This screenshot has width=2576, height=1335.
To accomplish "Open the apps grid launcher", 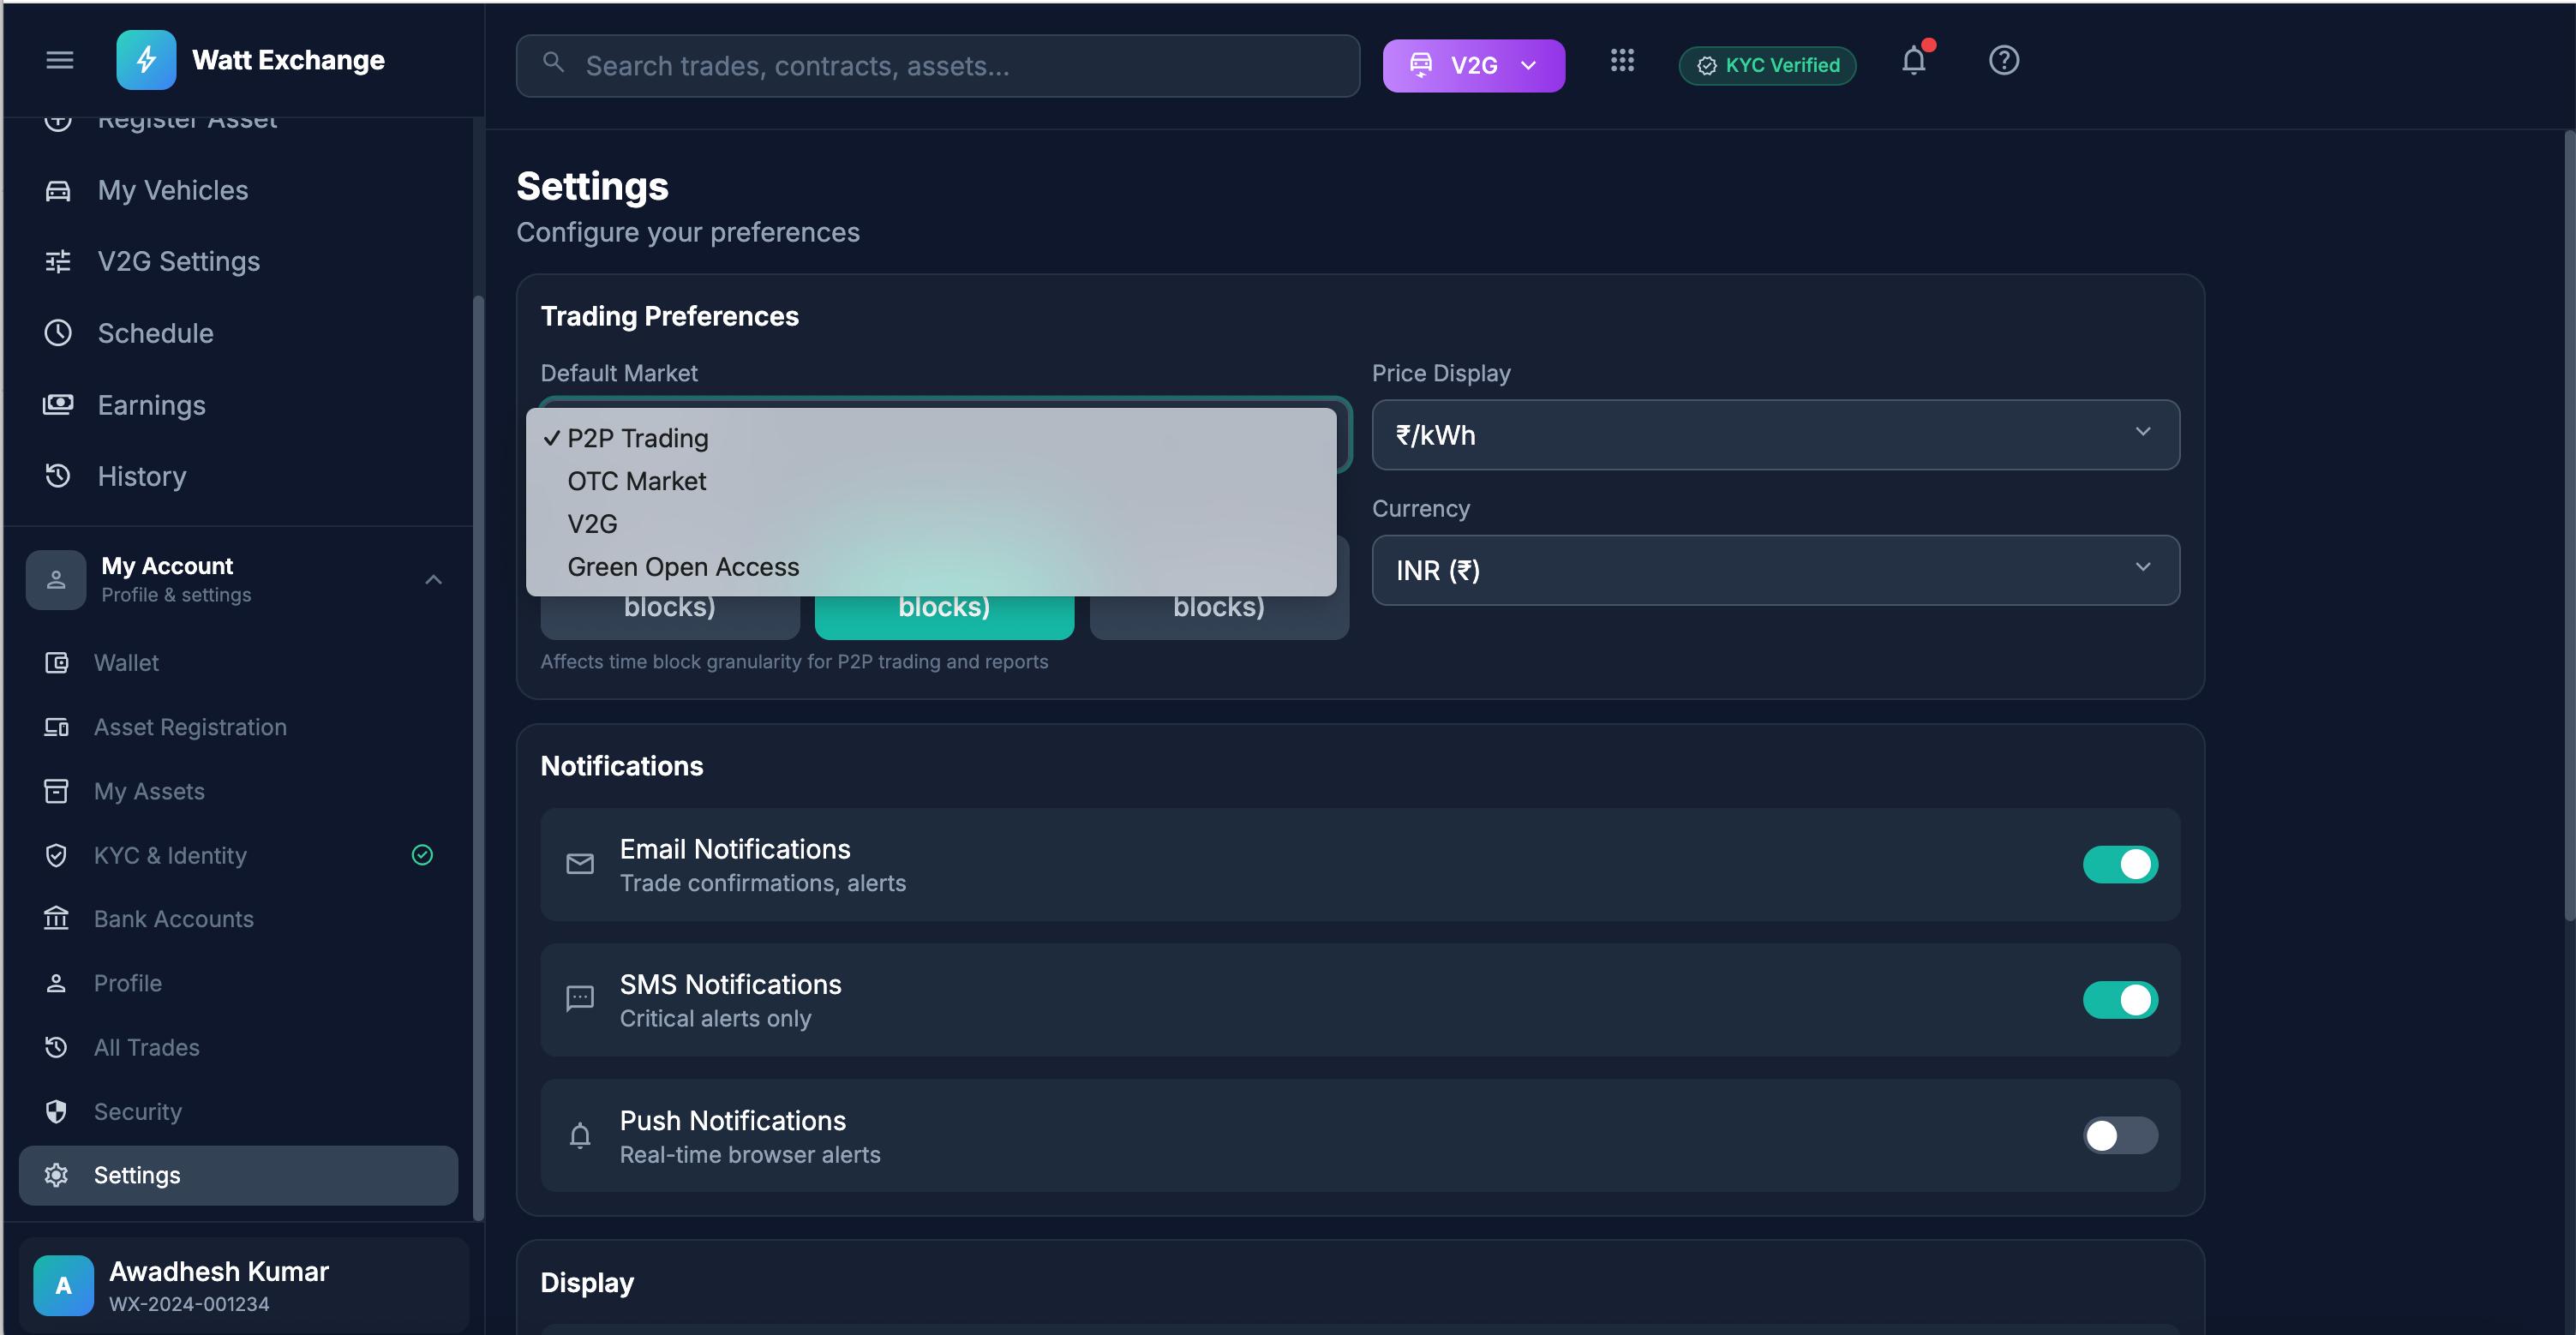I will coord(1622,61).
